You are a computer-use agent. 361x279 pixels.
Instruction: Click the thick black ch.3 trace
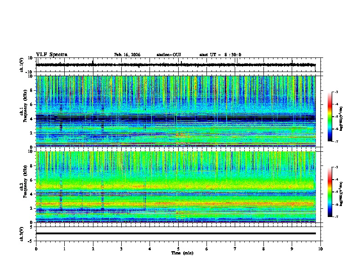click(x=176, y=233)
